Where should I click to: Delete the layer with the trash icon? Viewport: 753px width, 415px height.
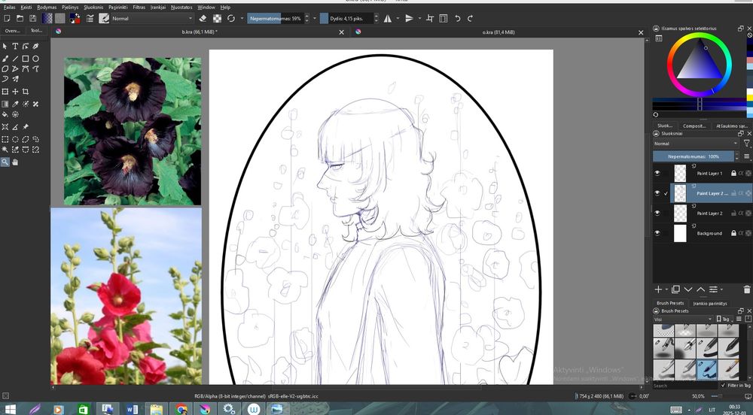(746, 289)
